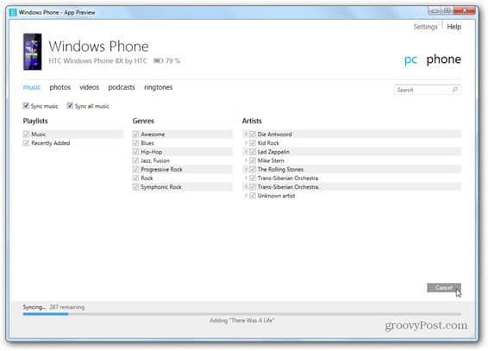The width and height of the screenshot is (488, 351).
Task: Expand the Unknown artist row
Action: (246, 196)
